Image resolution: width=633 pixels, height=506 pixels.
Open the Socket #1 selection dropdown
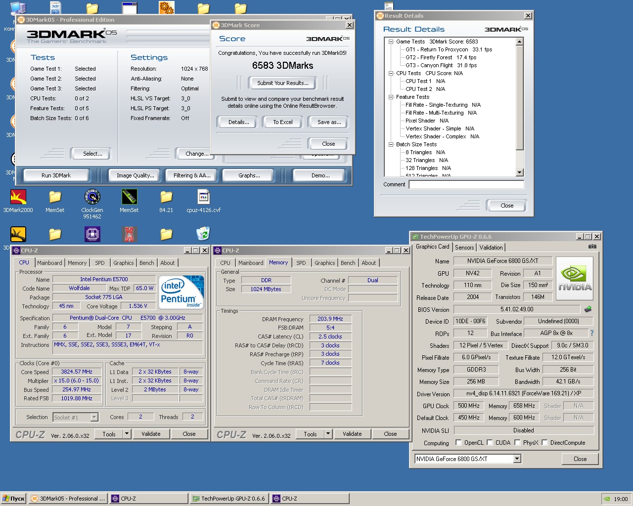tap(94, 418)
